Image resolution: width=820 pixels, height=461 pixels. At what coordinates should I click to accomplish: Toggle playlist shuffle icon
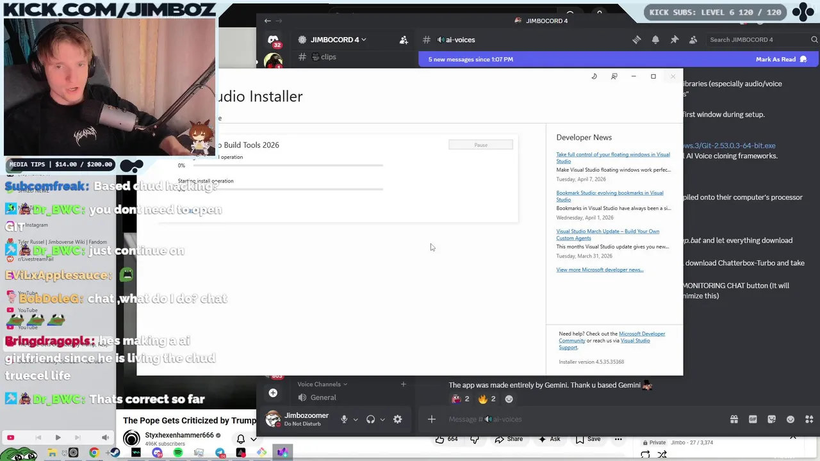[662, 455]
